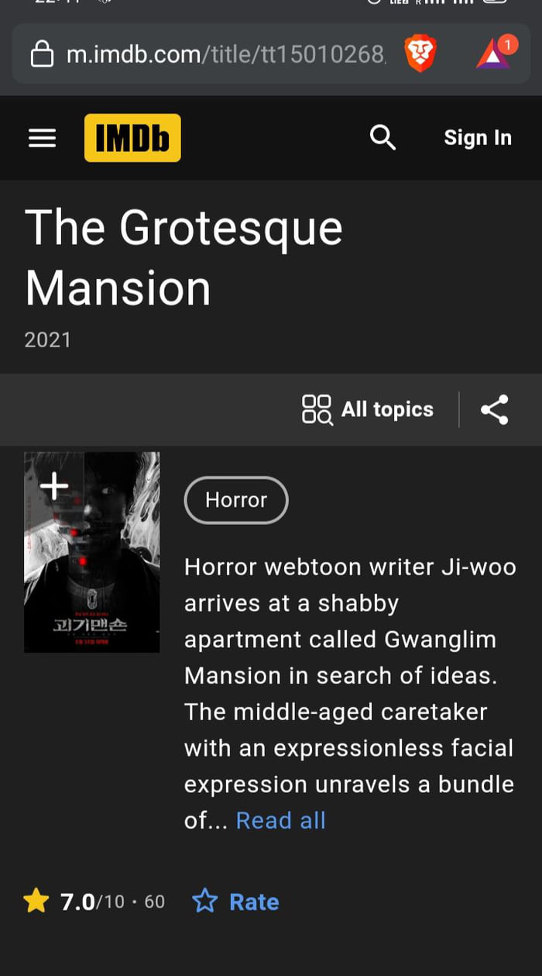Share this title via share icon
This screenshot has width=542, height=976.
pyautogui.click(x=495, y=409)
